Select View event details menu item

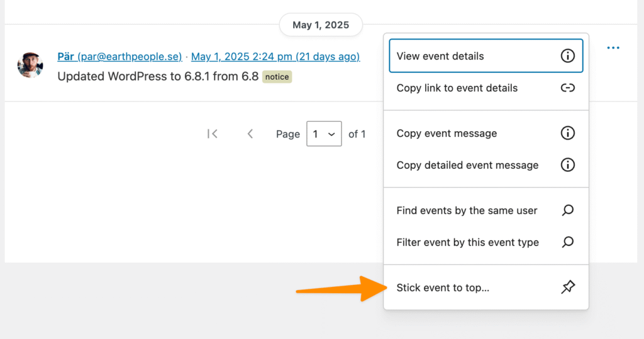[440, 56]
